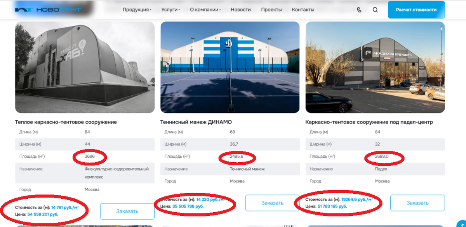The image size is (466, 227).
Task: Click the Расчет стоимости button
Action: pyautogui.click(x=416, y=10)
